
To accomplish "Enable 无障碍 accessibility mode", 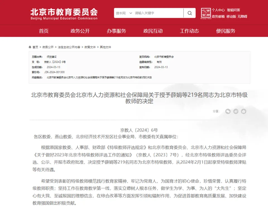I will [242, 16].
